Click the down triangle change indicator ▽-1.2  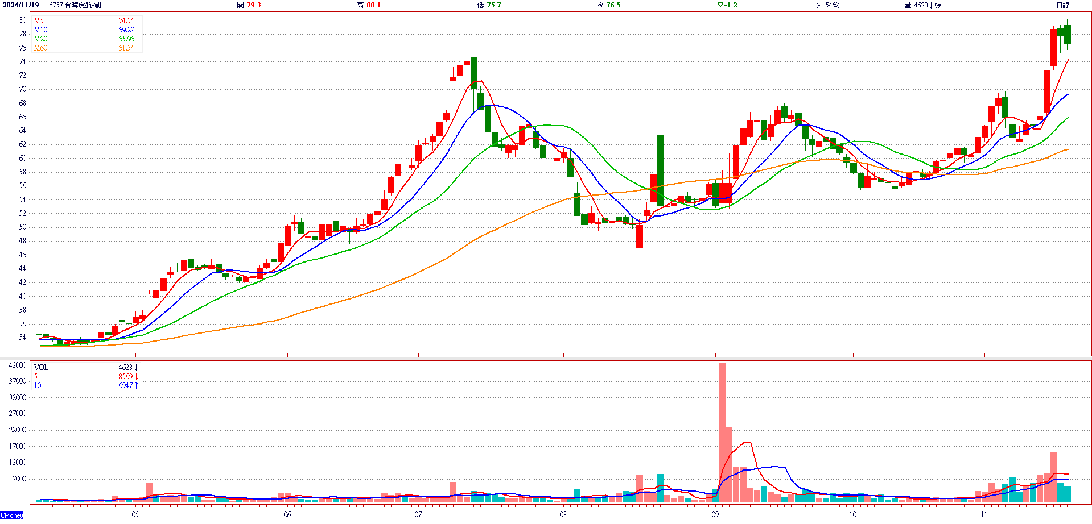coord(727,5)
